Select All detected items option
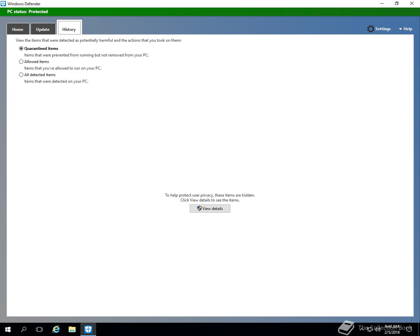Screen dimensions: 420x336 [21, 75]
